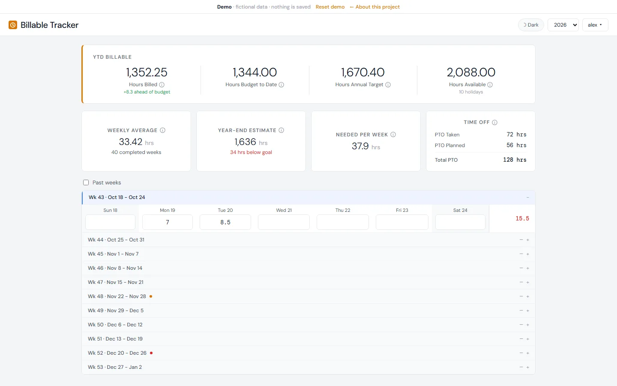Viewport: 617px width, 386px height.
Task: Expand Wk 47 using the plus icon
Action: tap(528, 282)
